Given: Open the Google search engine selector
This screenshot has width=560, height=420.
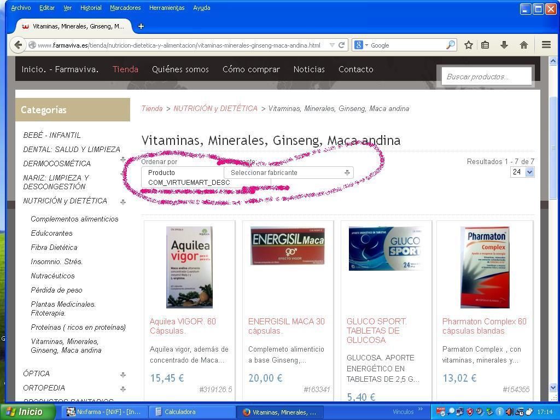Looking at the screenshot, I should [x=361, y=45].
